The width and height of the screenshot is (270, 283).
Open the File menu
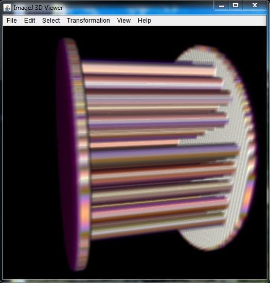click(x=12, y=21)
